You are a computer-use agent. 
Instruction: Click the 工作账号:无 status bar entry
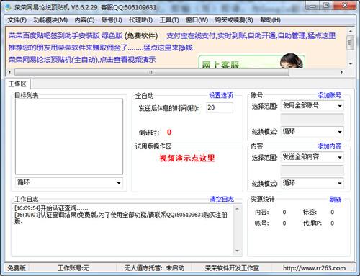[x=73, y=268]
